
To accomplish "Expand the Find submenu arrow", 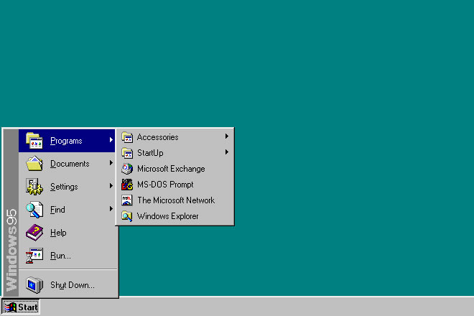I will click(111, 209).
